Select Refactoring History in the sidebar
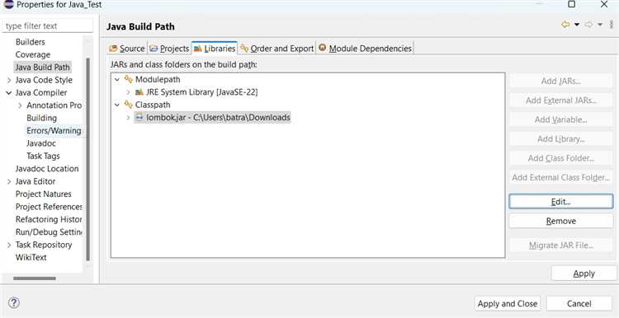619x318 pixels. [49, 219]
